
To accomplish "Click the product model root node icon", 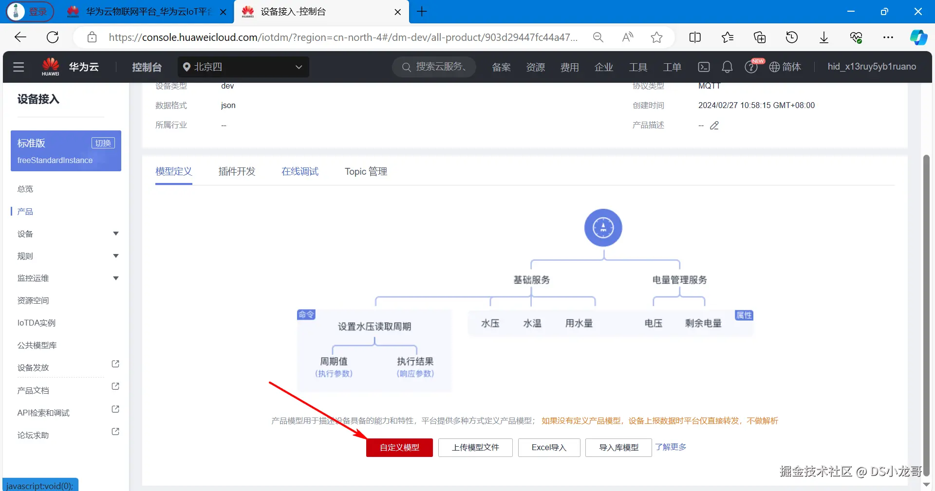I will [x=603, y=228].
